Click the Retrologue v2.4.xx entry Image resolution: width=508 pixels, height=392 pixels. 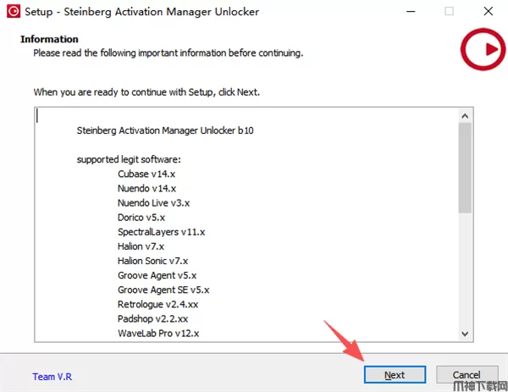click(158, 305)
